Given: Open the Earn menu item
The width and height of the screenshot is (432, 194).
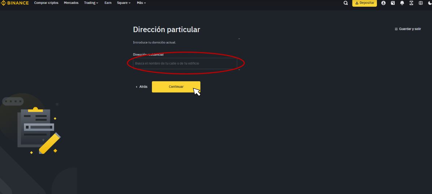Looking at the screenshot, I should [108, 3].
